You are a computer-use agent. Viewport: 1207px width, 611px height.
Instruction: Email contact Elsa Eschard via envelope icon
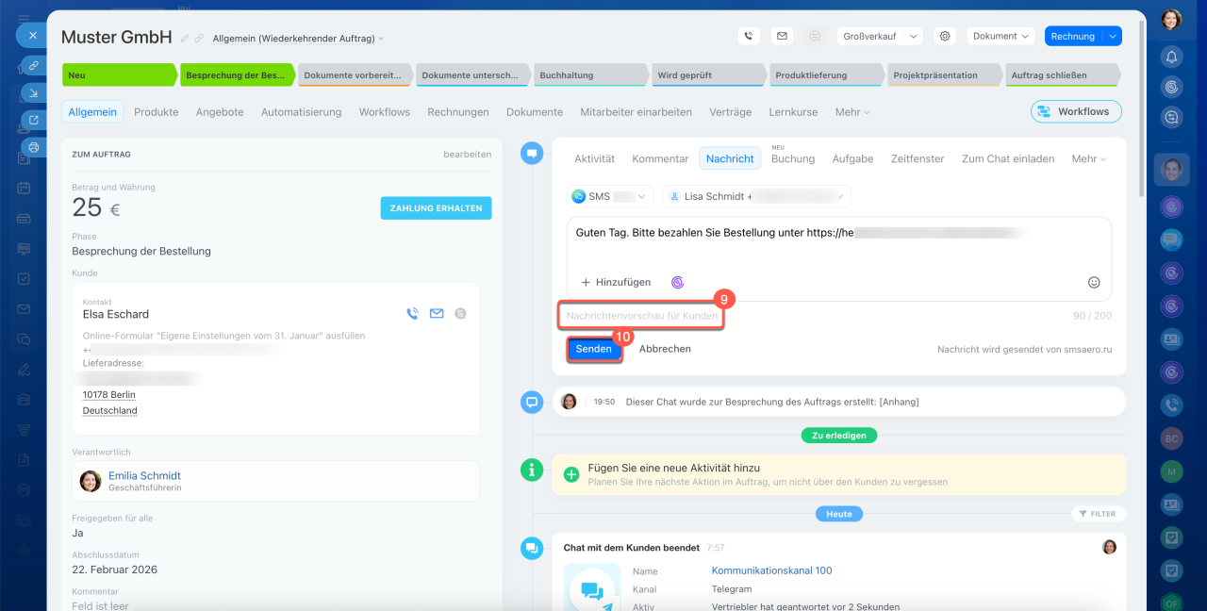437,314
